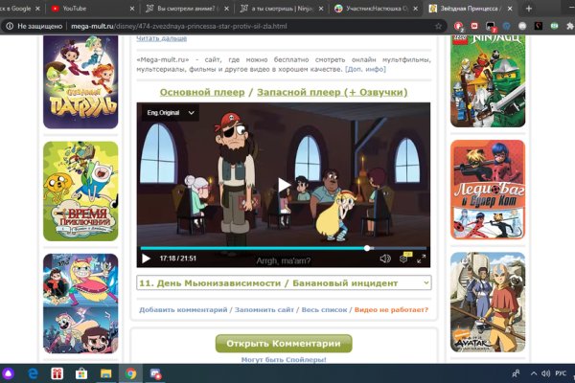This screenshot has width=575, height=383.
Task: Click the Chrome icon in the taskbar
Action: tap(129, 373)
